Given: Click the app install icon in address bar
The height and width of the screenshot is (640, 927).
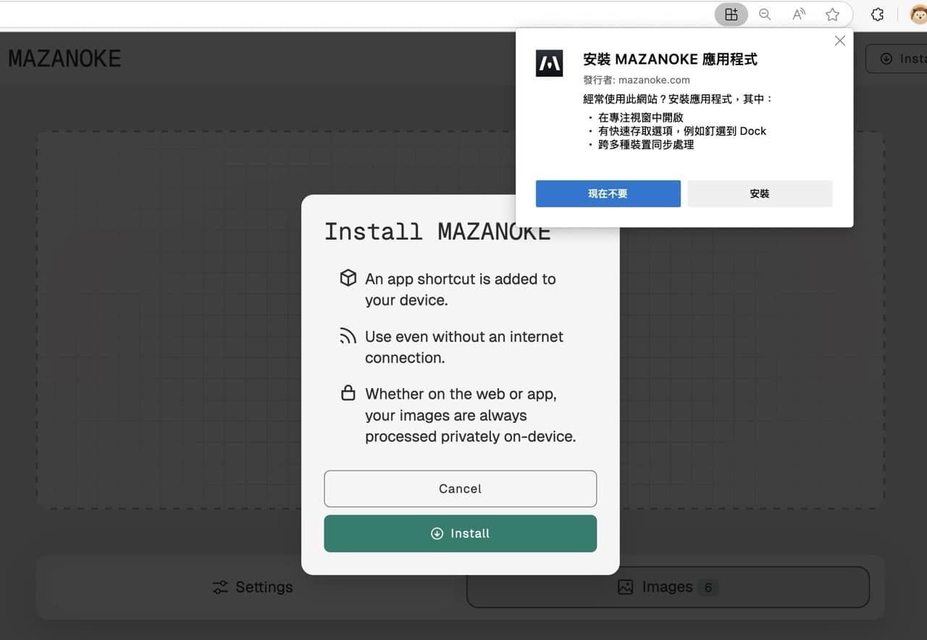Looking at the screenshot, I should (731, 14).
